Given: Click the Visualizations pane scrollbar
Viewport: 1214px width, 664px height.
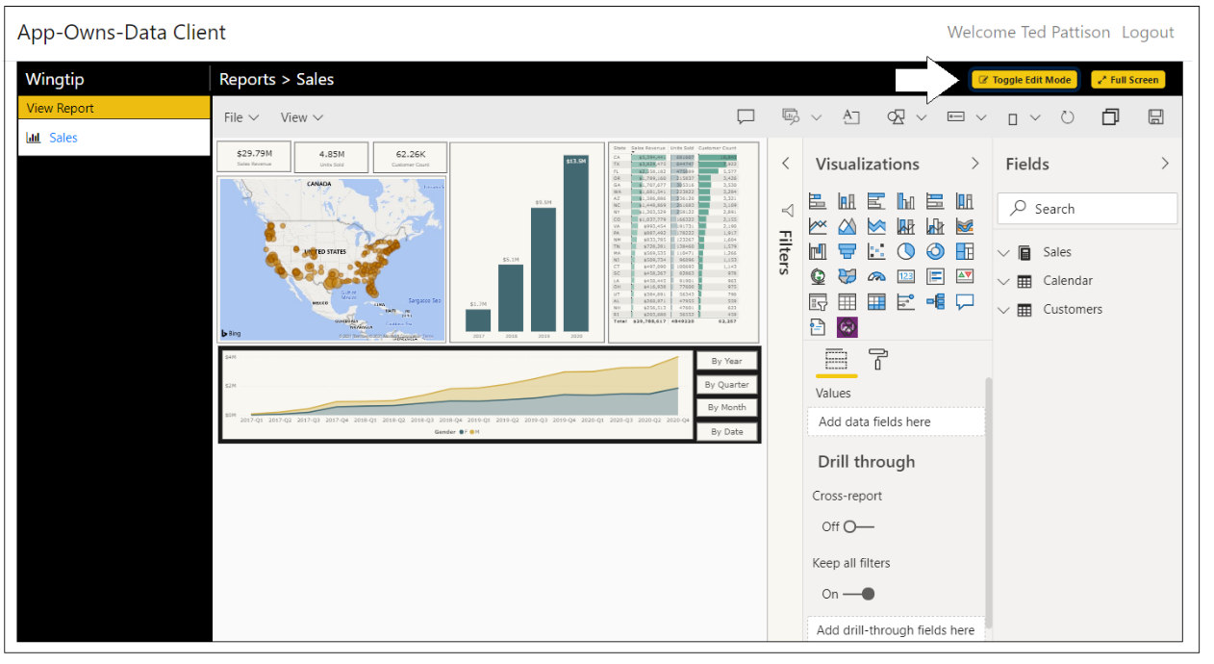Looking at the screenshot, I should pos(989,503).
